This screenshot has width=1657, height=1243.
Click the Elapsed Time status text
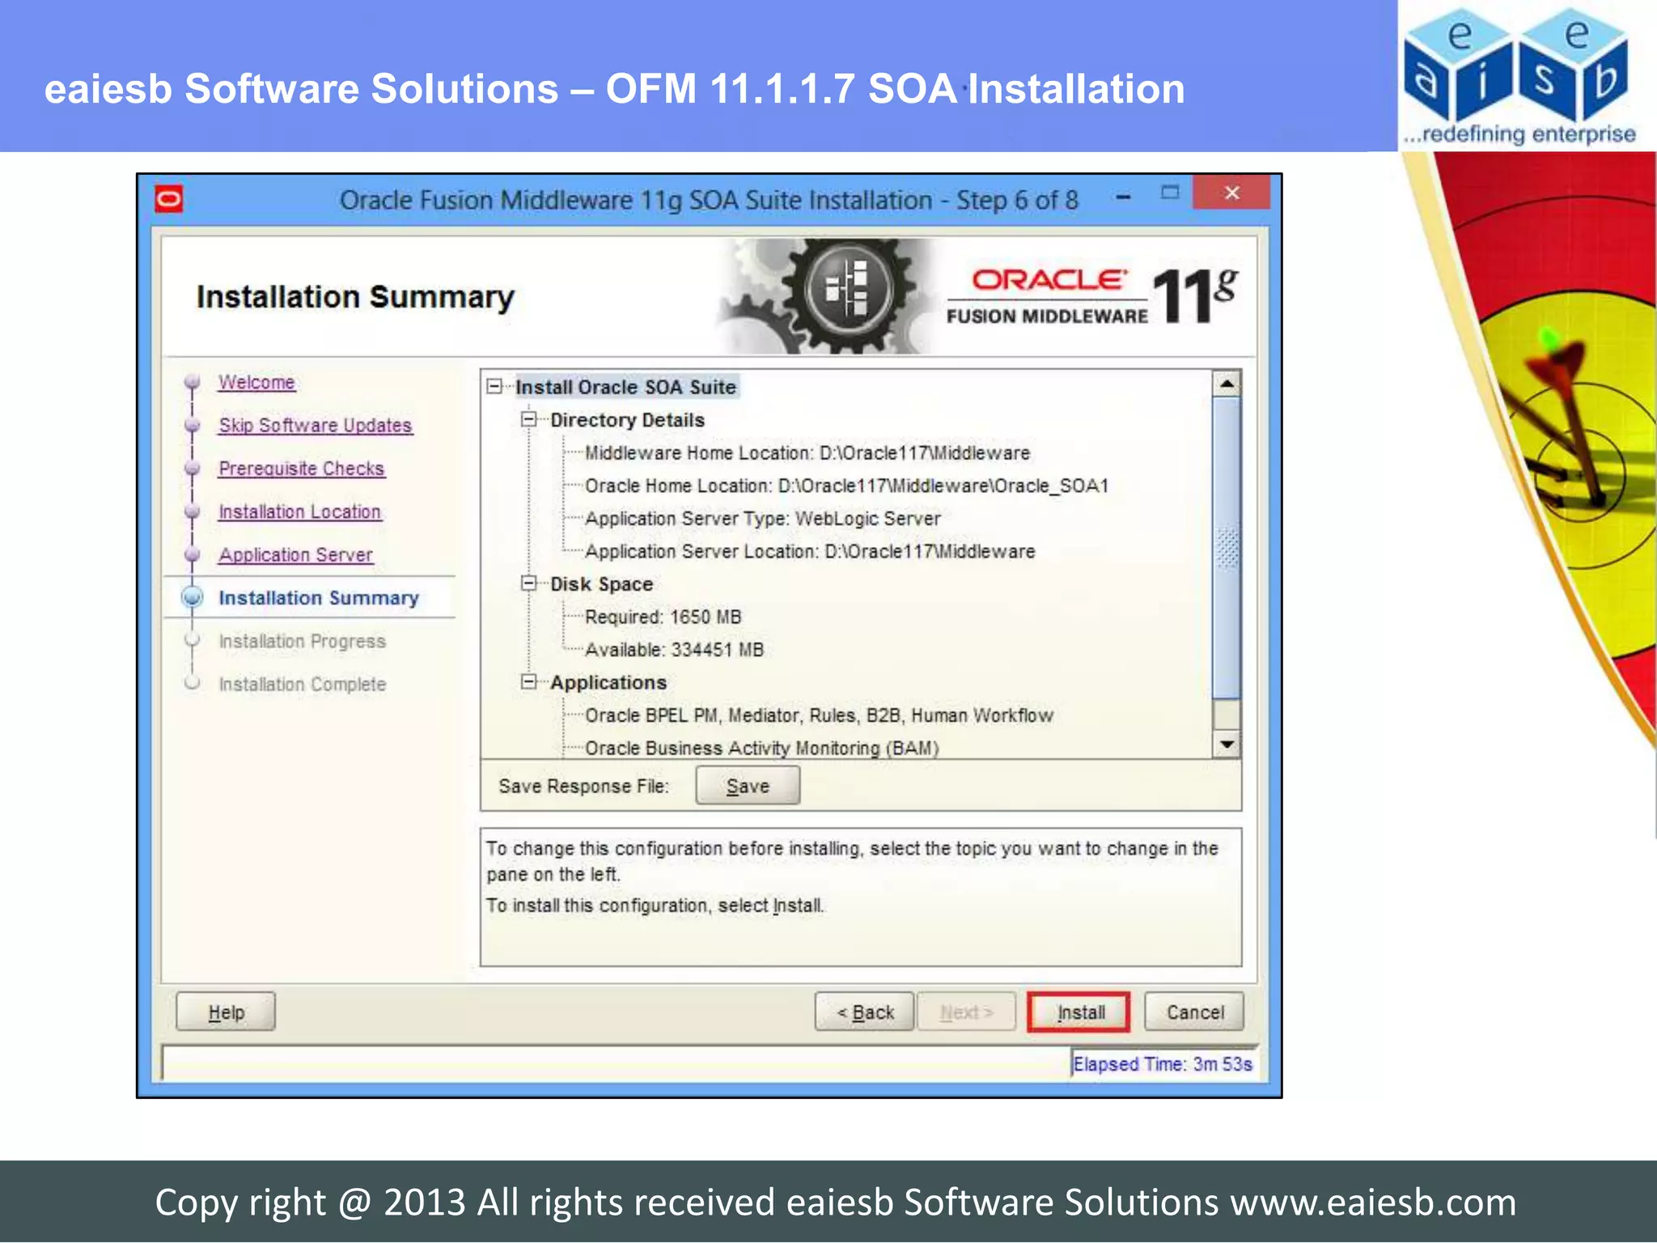coord(1162,1064)
